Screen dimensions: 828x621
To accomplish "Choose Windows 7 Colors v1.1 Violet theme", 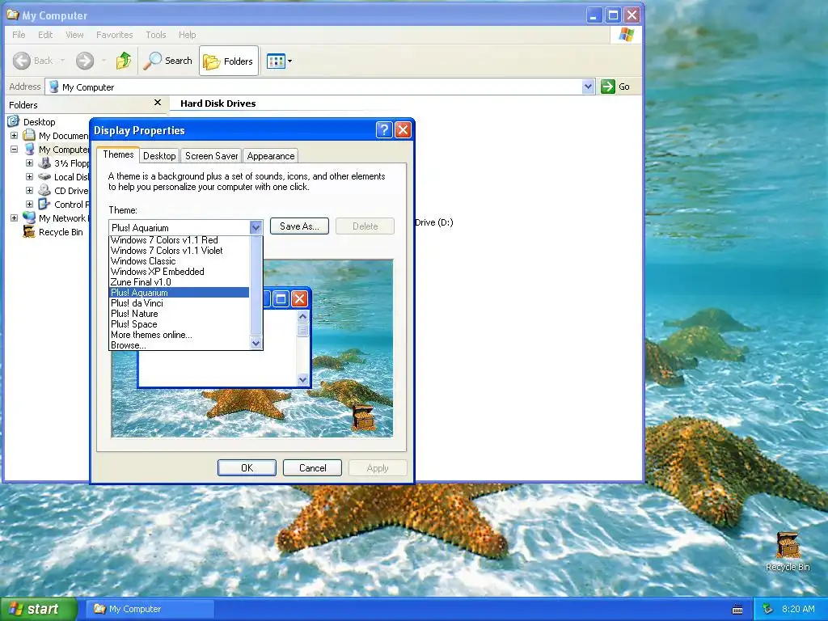I will coord(179,251).
